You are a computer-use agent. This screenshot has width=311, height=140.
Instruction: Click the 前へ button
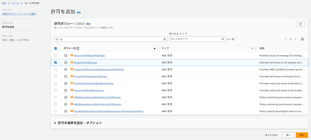pos(288,135)
